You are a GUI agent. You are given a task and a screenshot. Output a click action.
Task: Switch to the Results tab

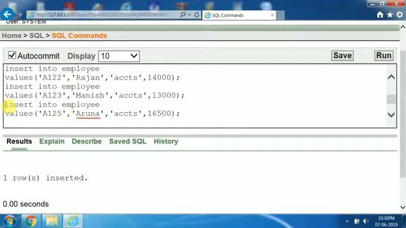tap(19, 141)
